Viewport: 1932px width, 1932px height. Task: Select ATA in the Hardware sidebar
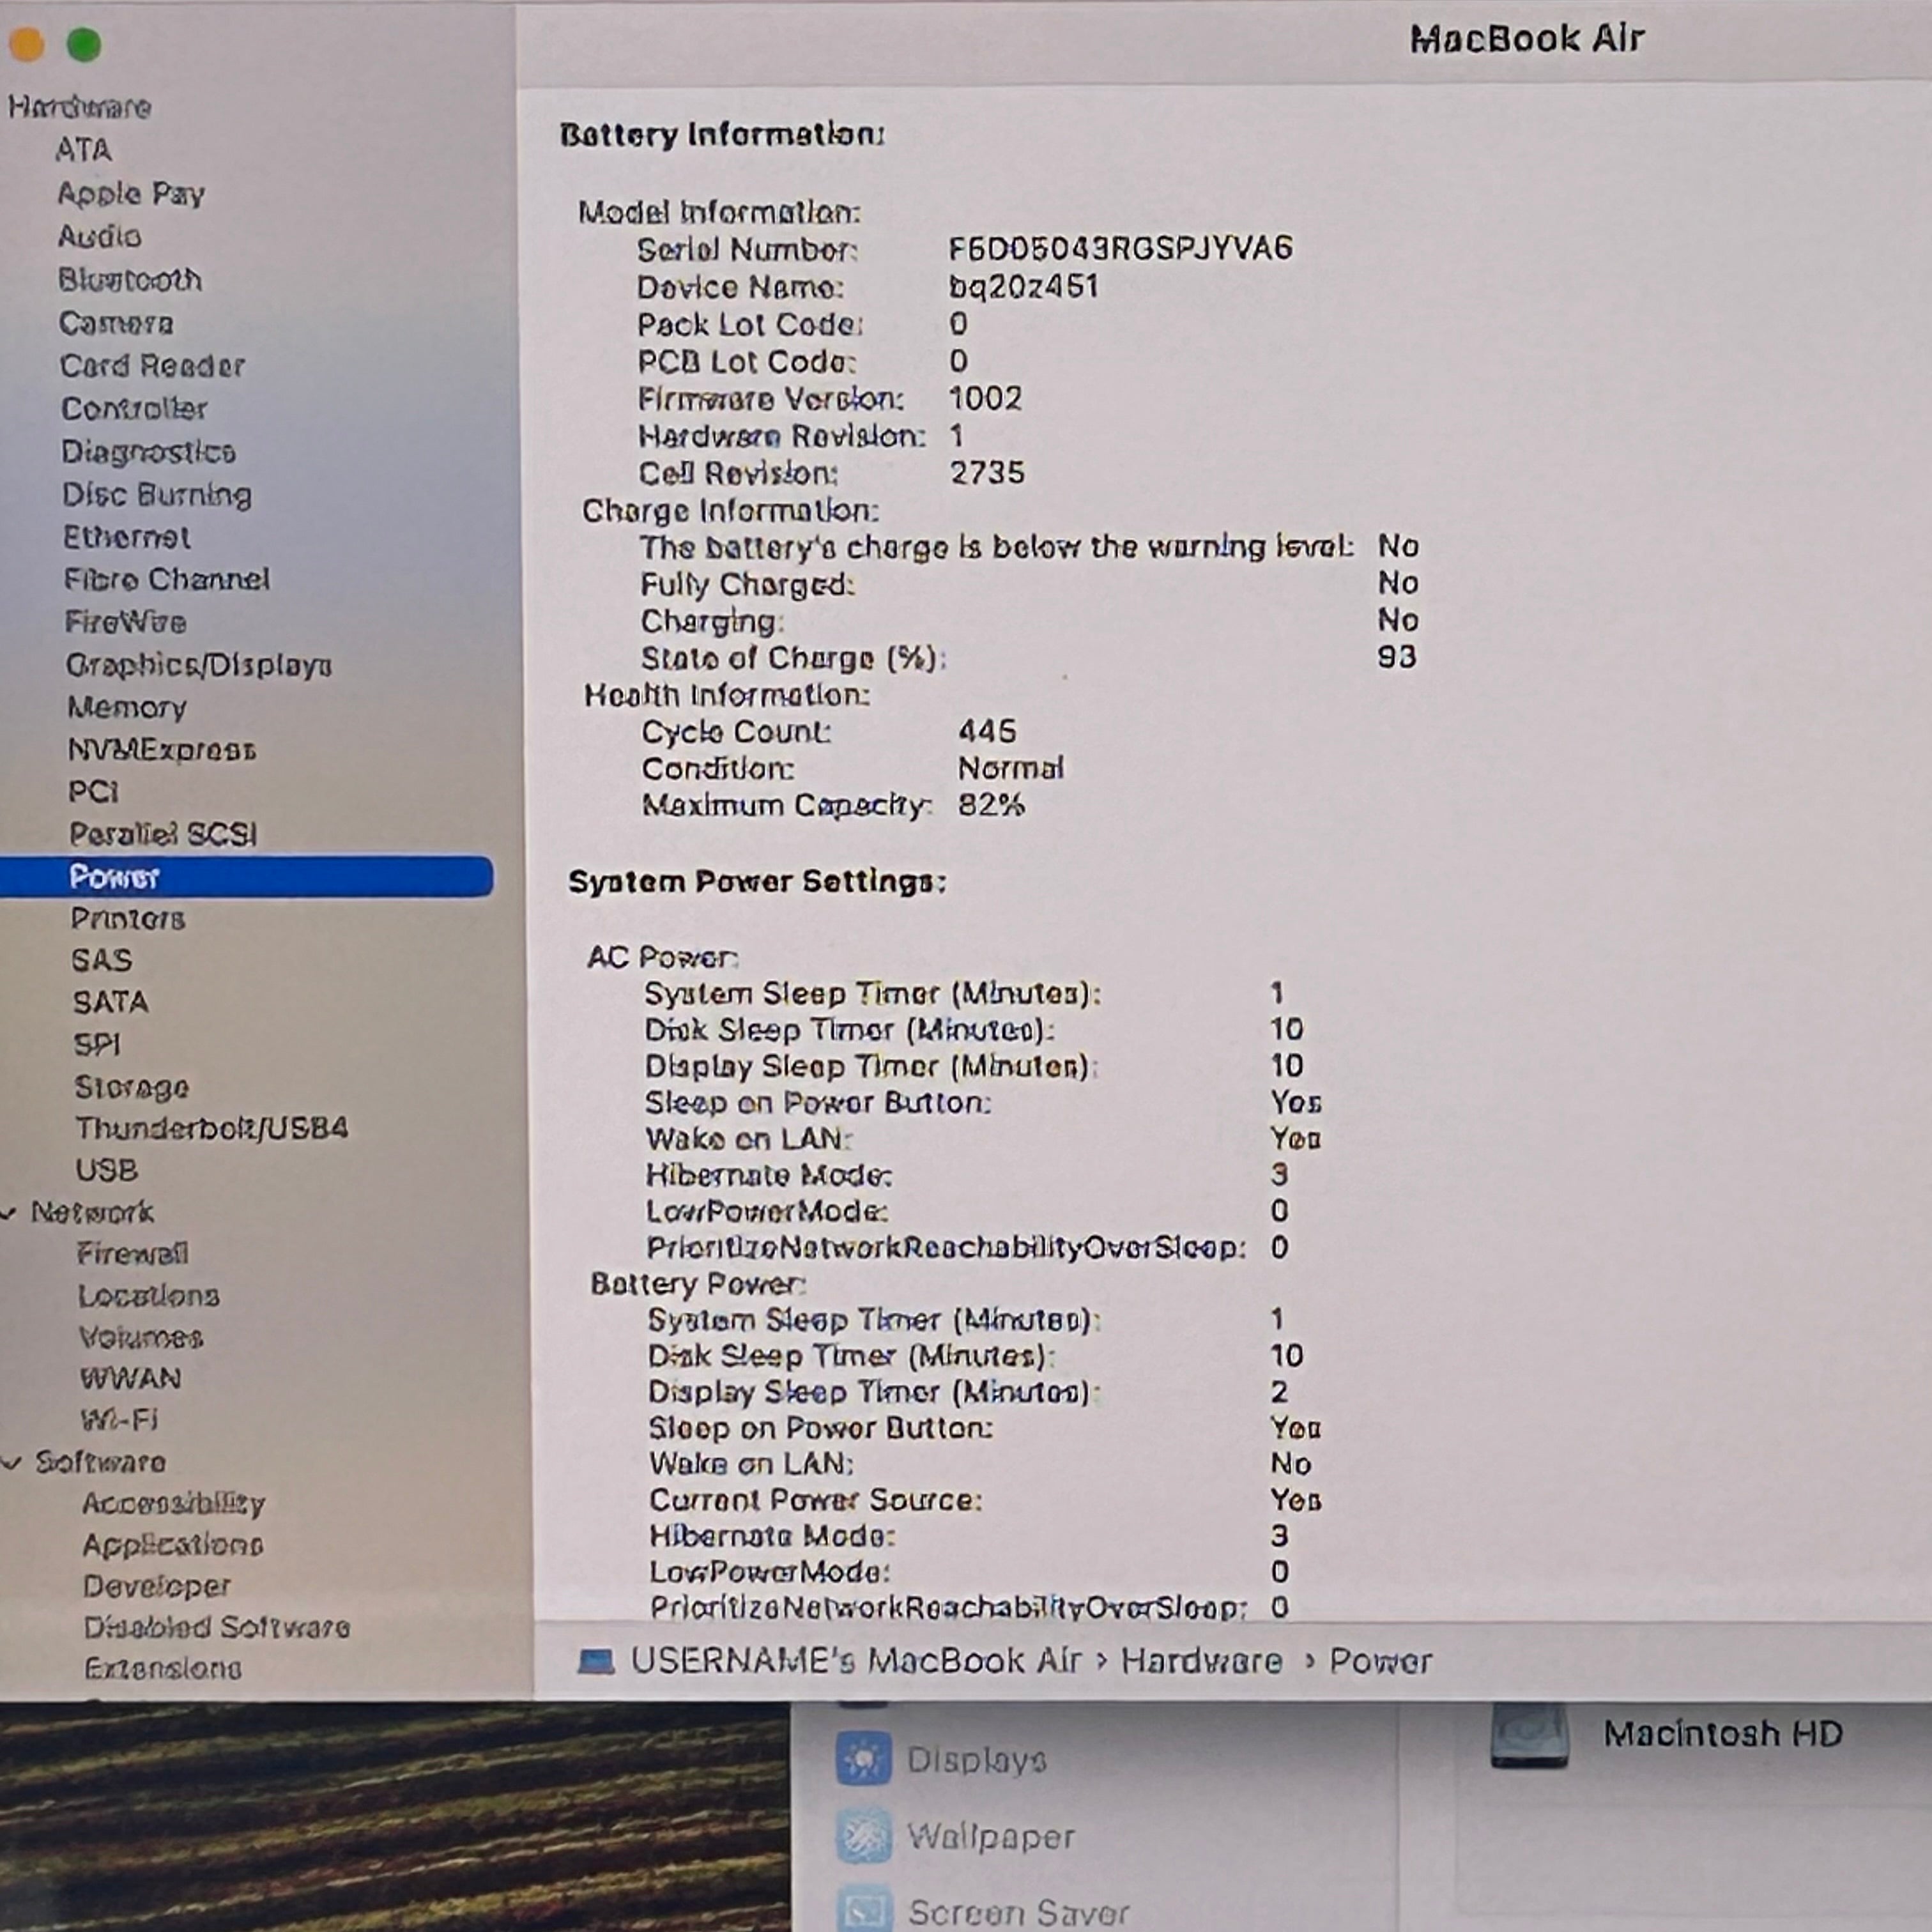pyautogui.click(x=83, y=150)
